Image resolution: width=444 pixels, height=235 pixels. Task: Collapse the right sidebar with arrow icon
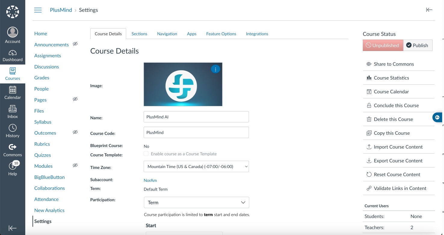tap(429, 10)
